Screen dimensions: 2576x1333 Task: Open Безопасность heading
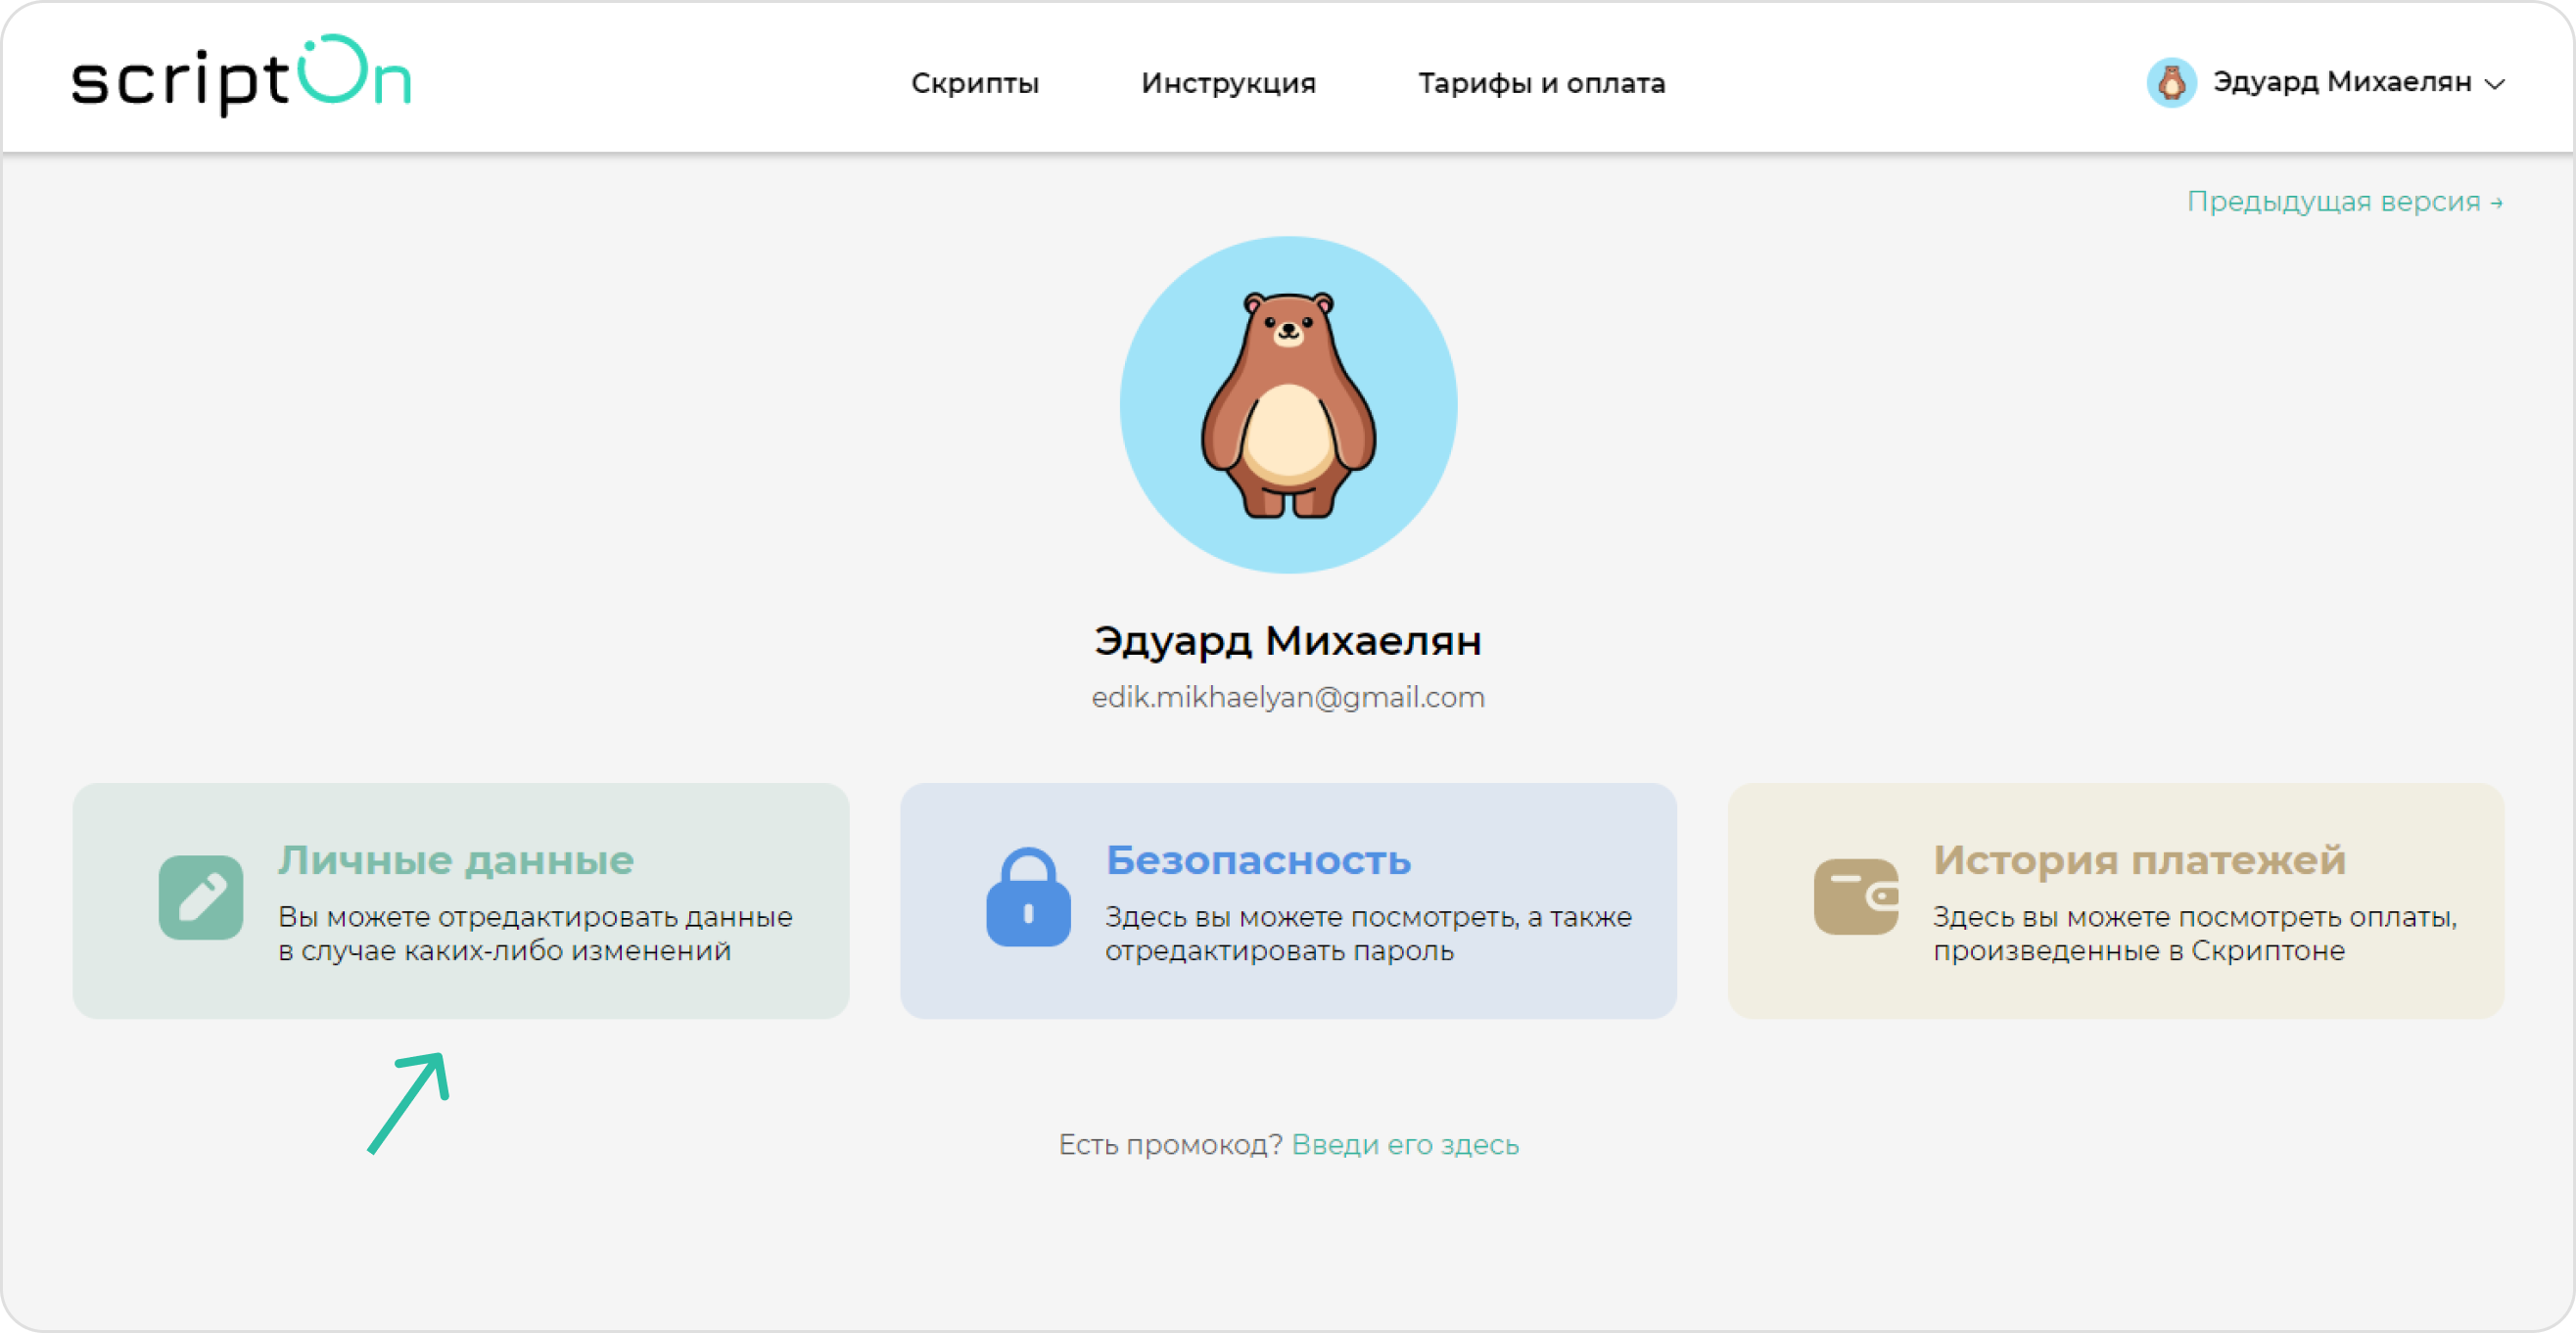coord(1258,860)
